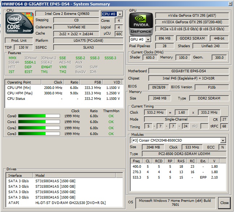Viewport: 234px width, 212px height.
Task: Open the GPU #0 selector dropdown
Action: click(148, 40)
